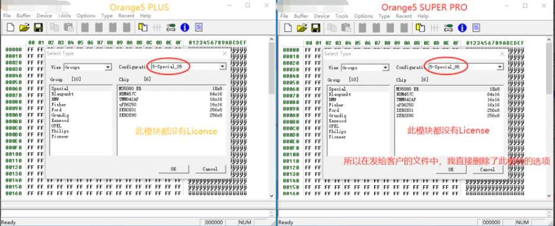The width and height of the screenshot is (555, 226).
Task: Click wrench tool icon in Orange5 PLUS toolbar
Action: (x=171, y=27)
